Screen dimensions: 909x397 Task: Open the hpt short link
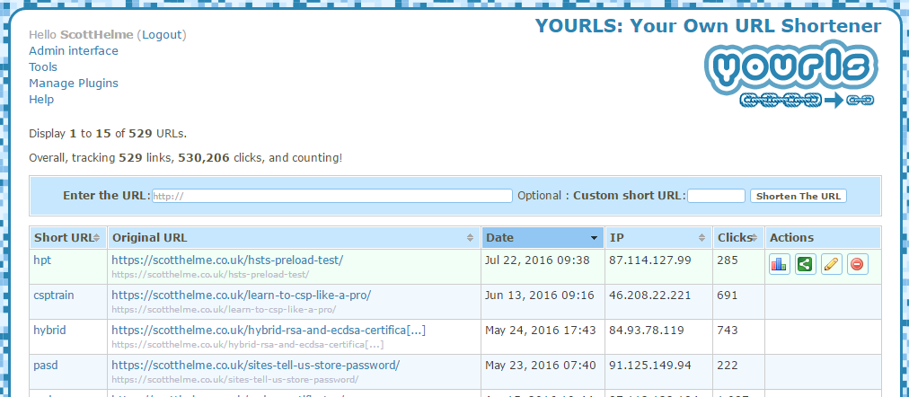pyautogui.click(x=42, y=260)
